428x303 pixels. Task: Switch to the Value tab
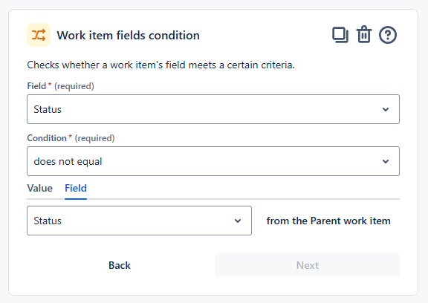coord(40,188)
